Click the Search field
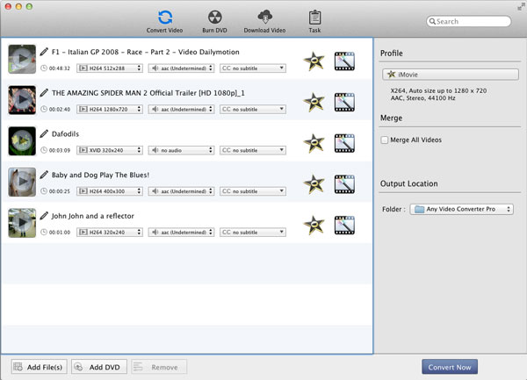Screen dimensions: 527x380 point(468,21)
